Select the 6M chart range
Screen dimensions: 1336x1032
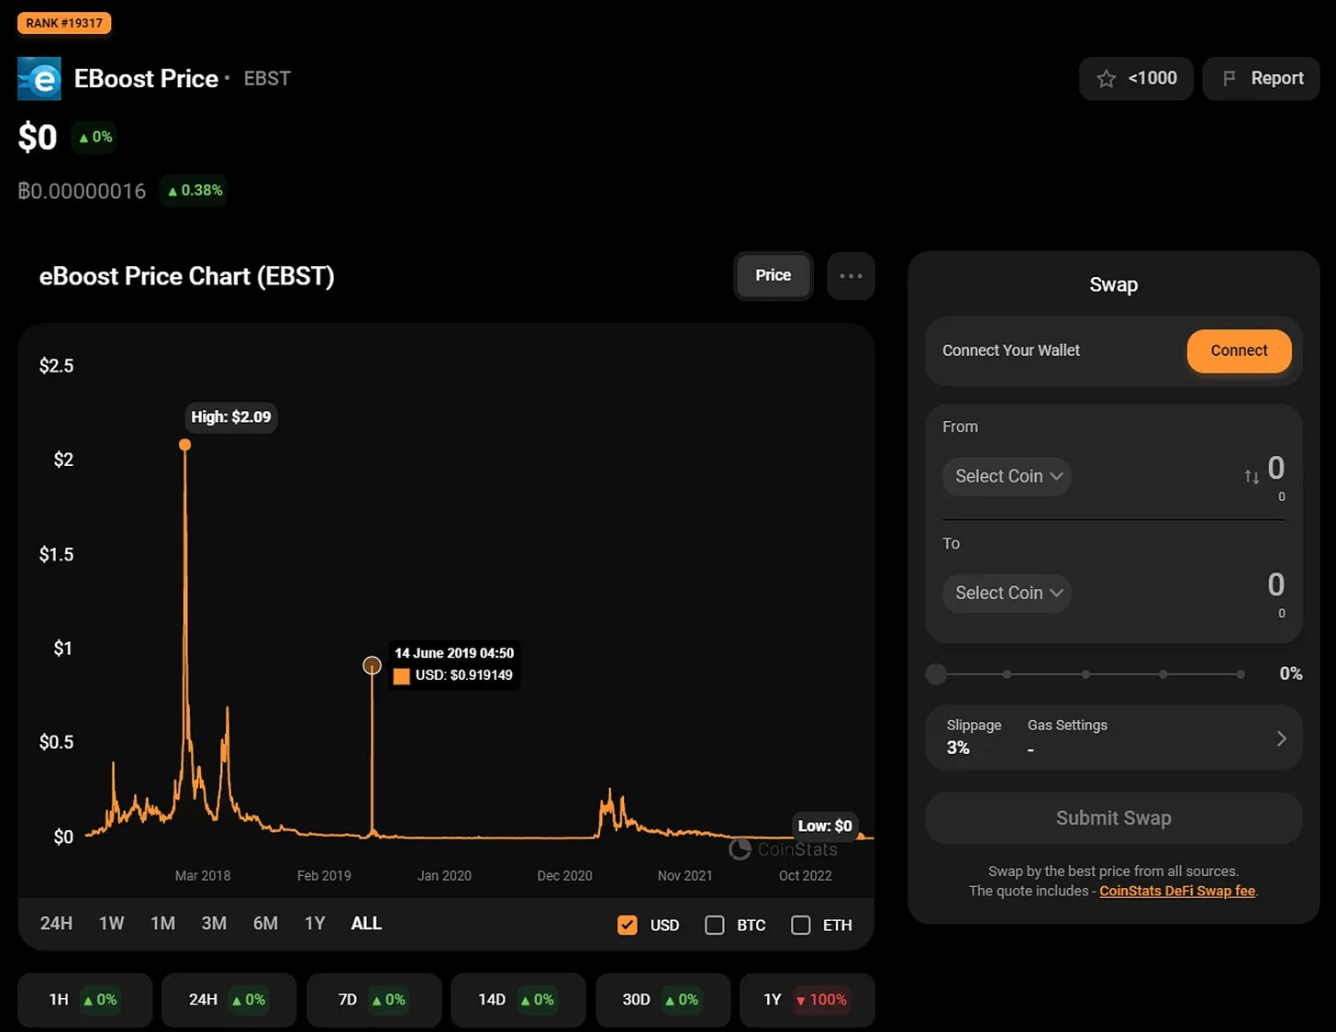265,924
